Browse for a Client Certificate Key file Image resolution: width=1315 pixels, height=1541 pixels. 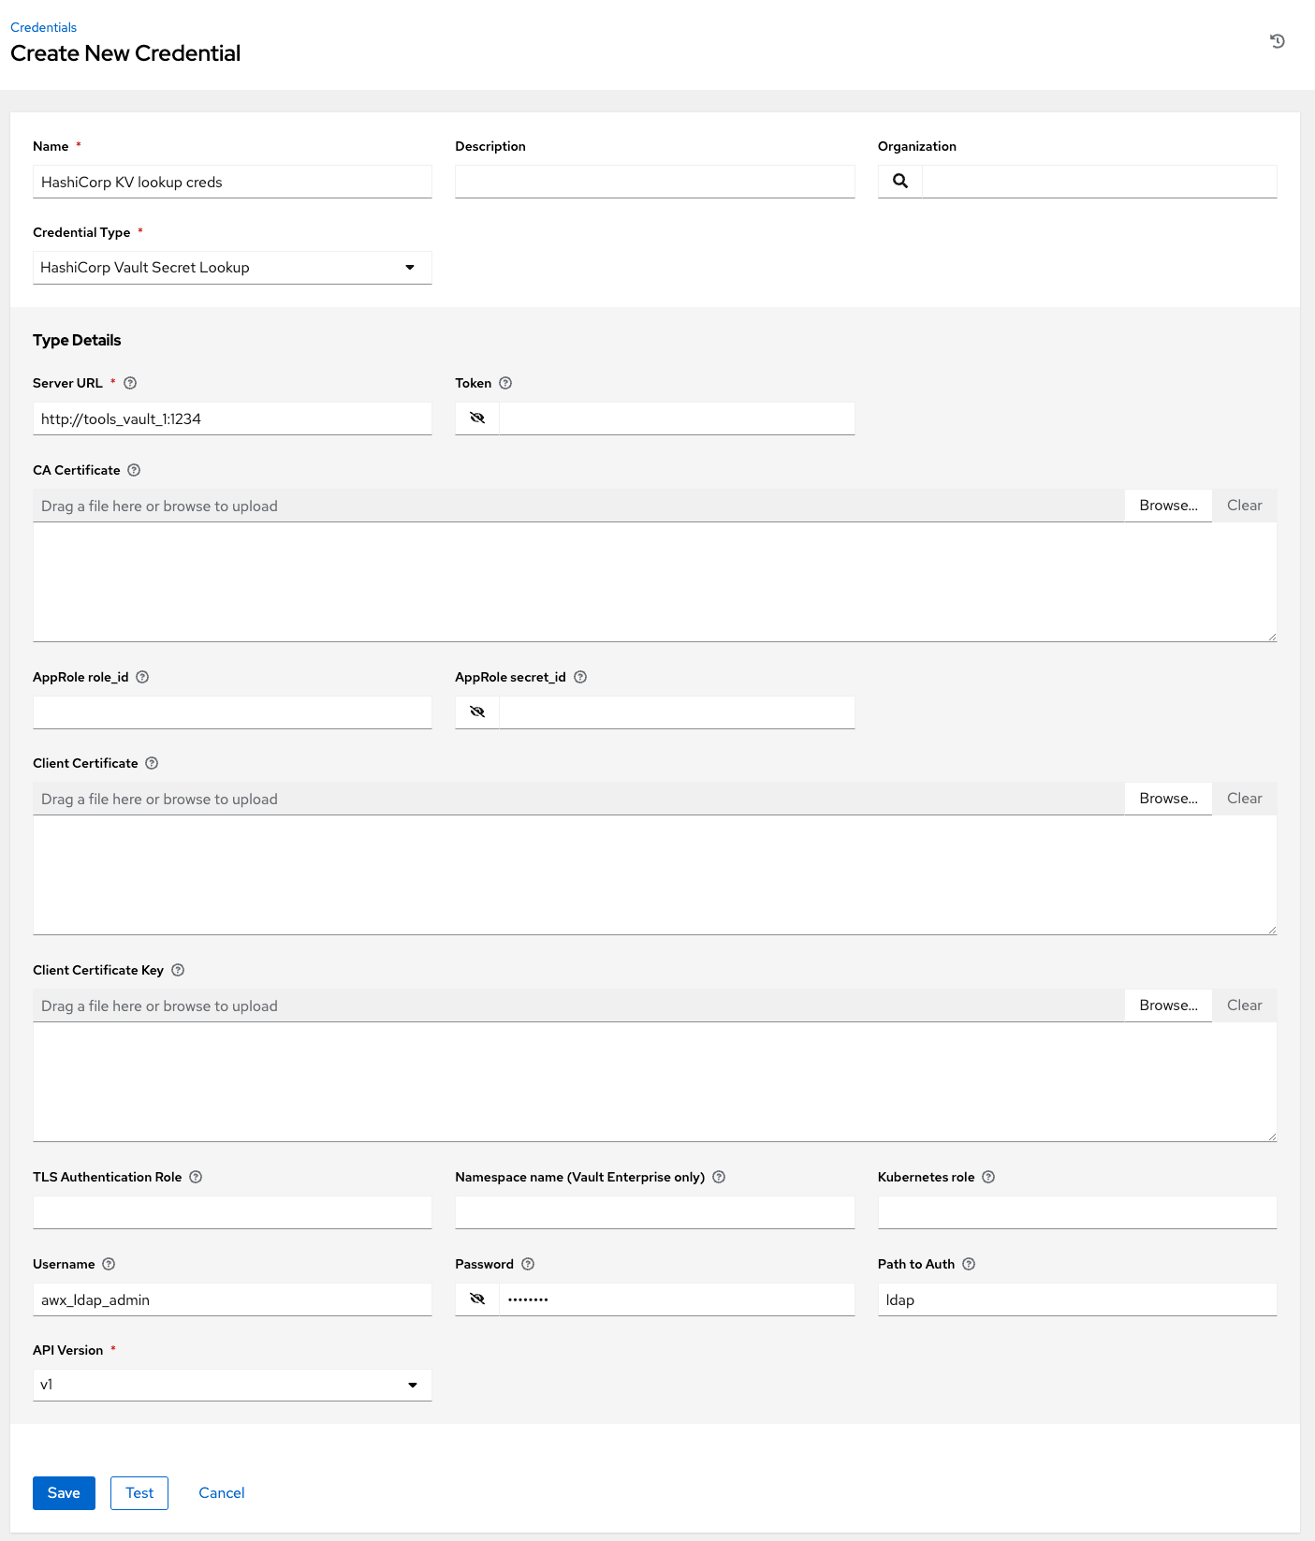[1168, 1005]
